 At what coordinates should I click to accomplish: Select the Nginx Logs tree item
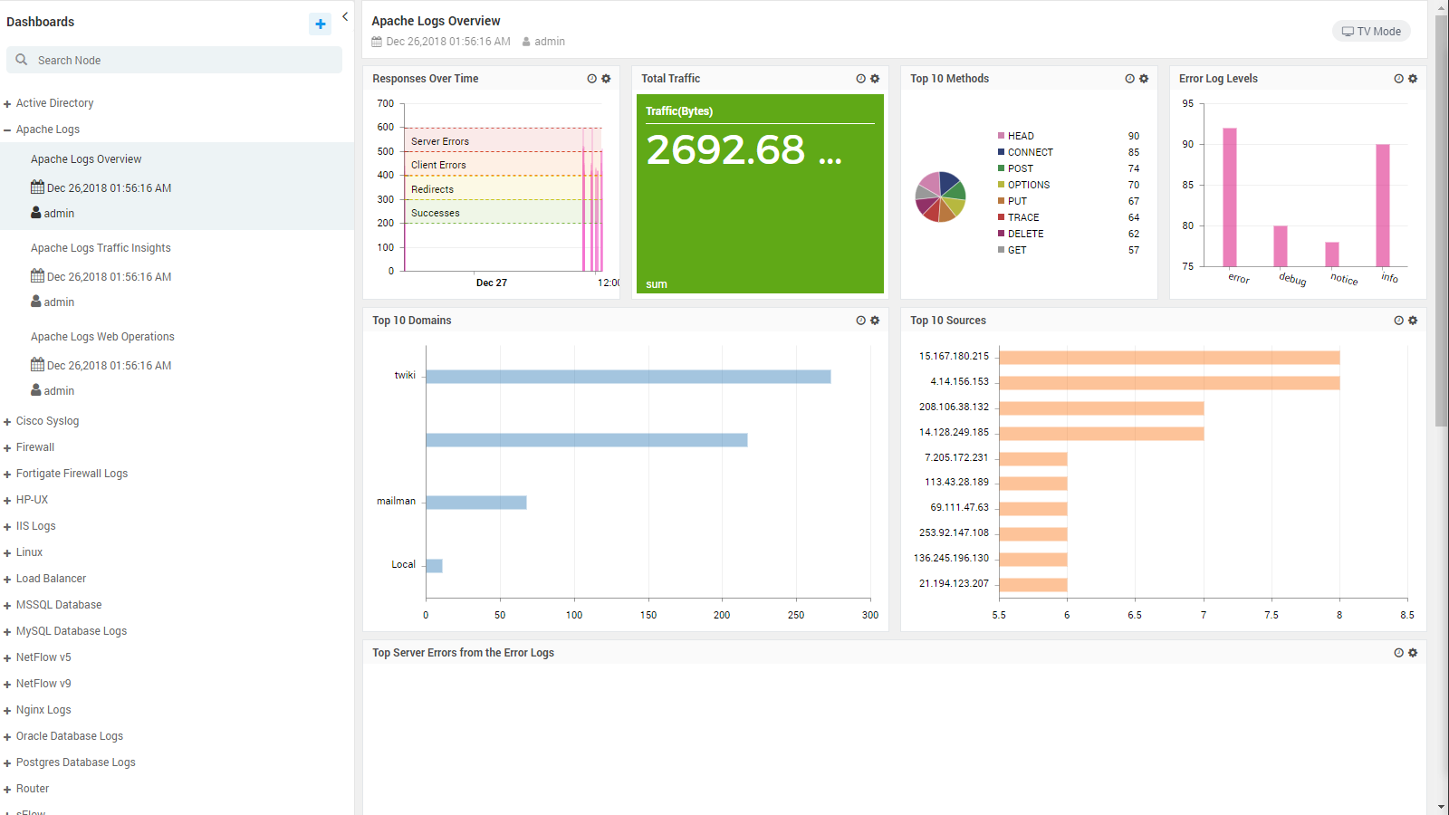tap(43, 710)
